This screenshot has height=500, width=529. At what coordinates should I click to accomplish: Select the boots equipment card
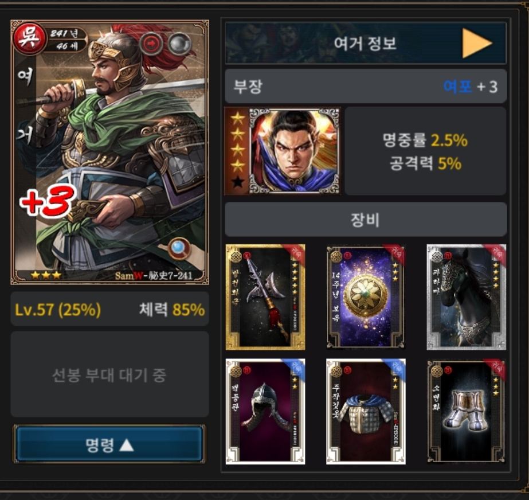(467, 411)
